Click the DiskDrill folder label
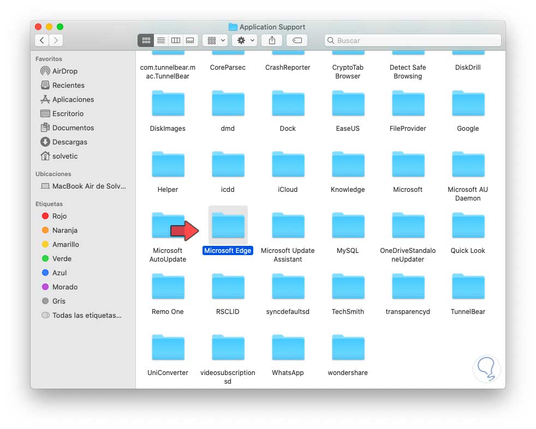The width and height of the screenshot is (536, 429). (468, 68)
